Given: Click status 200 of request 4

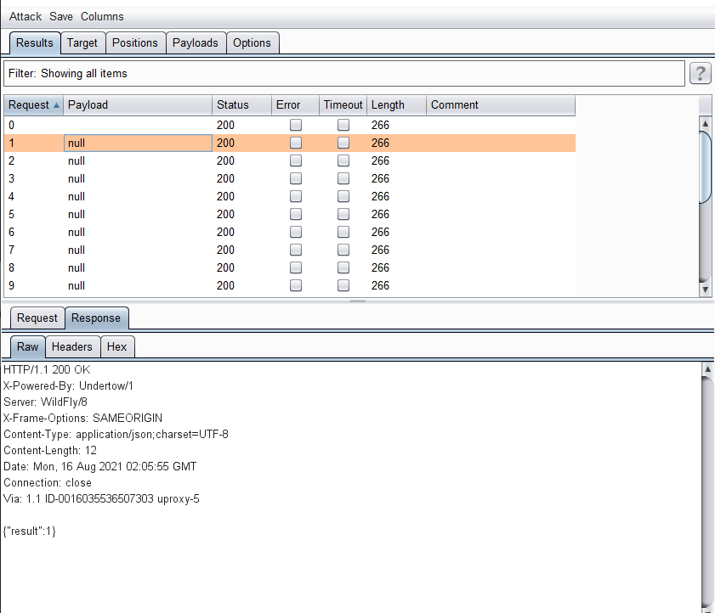Looking at the screenshot, I should (x=241, y=196).
